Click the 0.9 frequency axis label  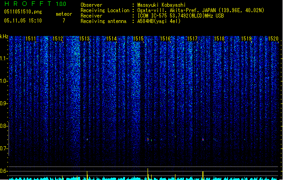point(4,103)
